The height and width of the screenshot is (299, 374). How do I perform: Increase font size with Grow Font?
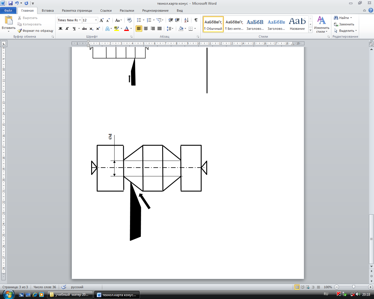point(101,20)
